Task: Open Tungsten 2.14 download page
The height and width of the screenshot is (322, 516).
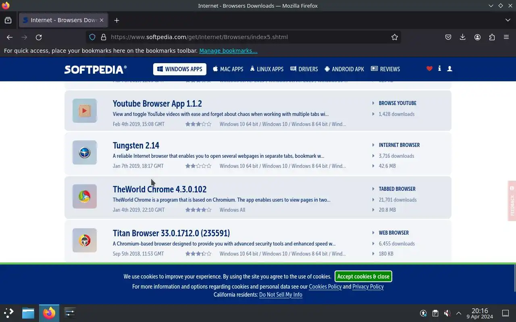Action: point(136,145)
